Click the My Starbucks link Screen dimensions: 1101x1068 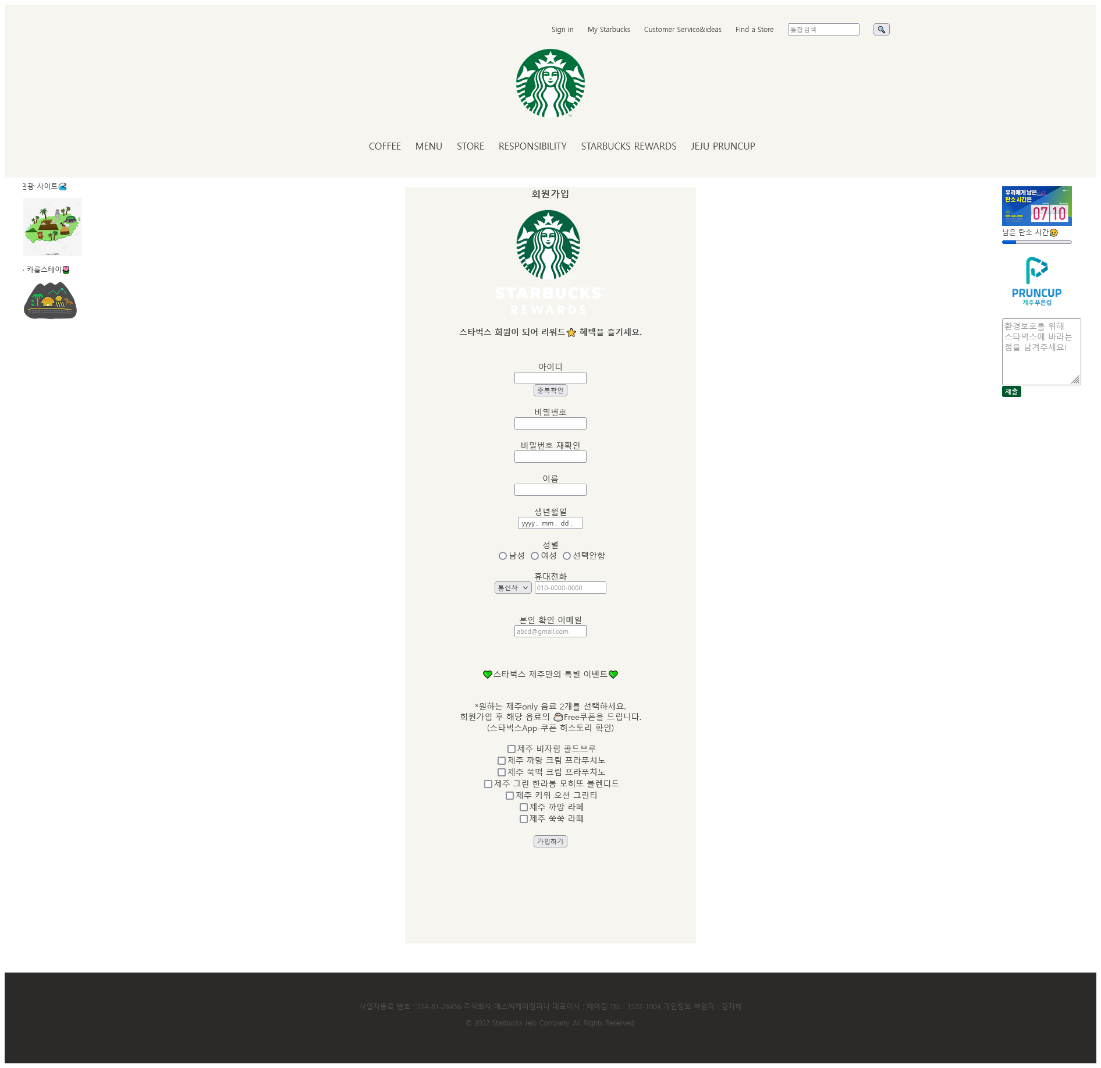point(609,30)
